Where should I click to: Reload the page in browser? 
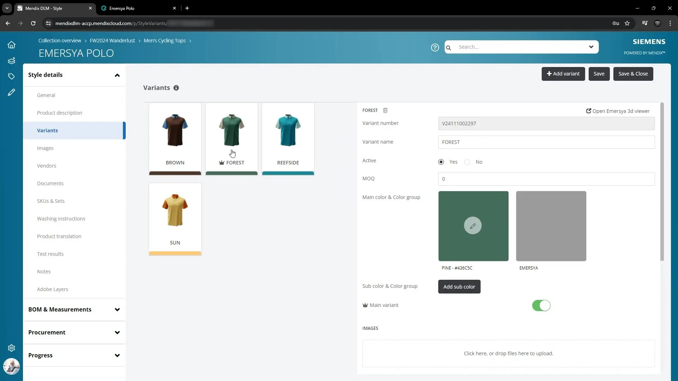(33, 23)
